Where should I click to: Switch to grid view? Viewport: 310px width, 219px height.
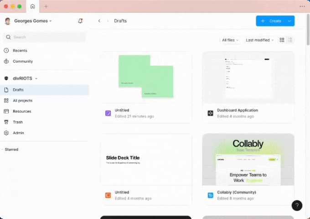(x=282, y=40)
